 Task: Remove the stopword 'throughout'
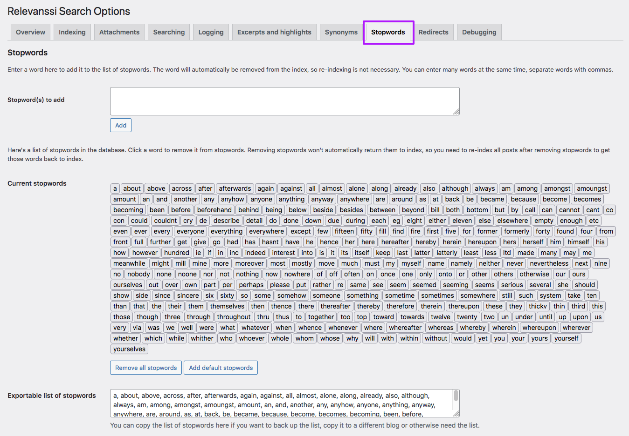234,317
